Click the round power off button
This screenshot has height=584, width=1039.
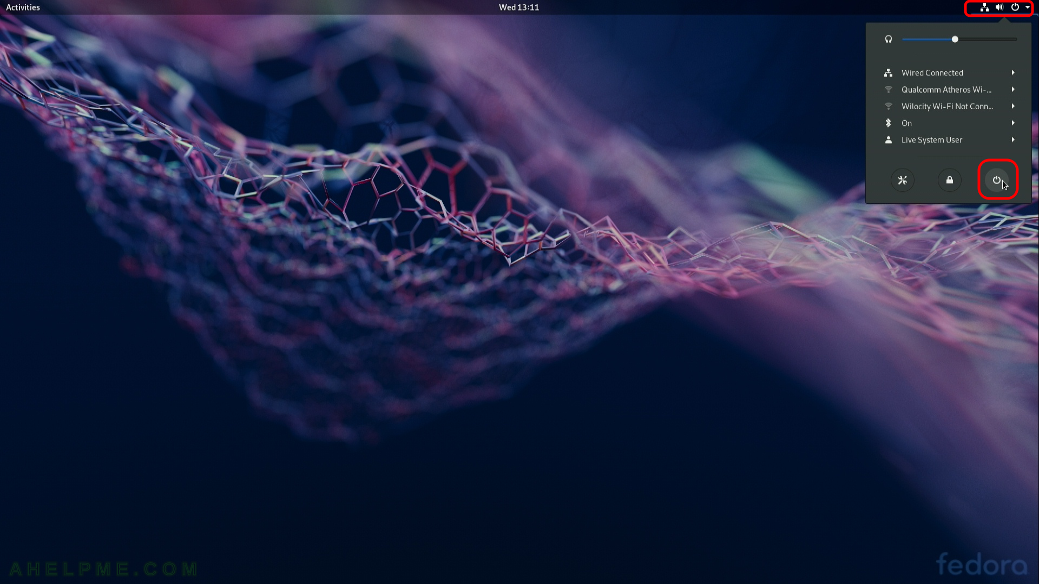(997, 181)
